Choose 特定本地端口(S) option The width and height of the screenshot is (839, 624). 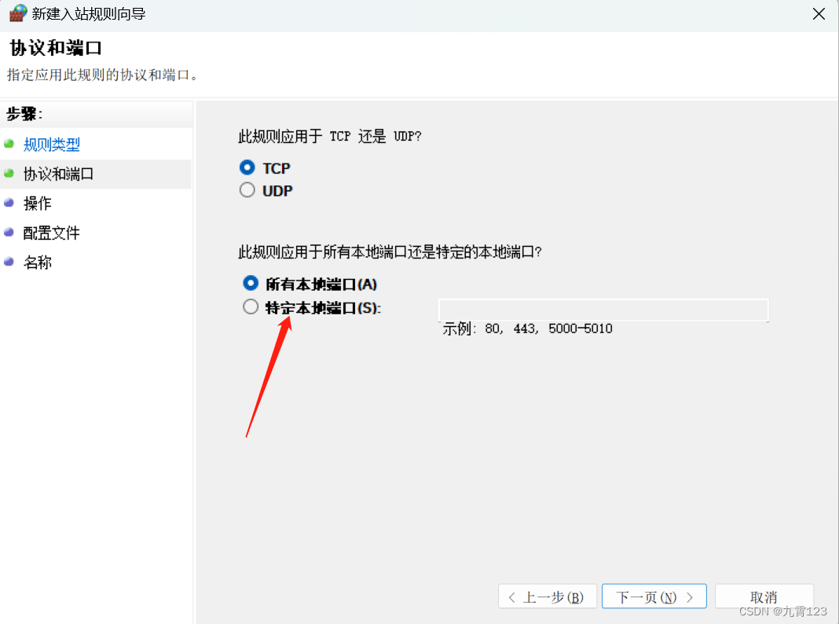pos(251,306)
